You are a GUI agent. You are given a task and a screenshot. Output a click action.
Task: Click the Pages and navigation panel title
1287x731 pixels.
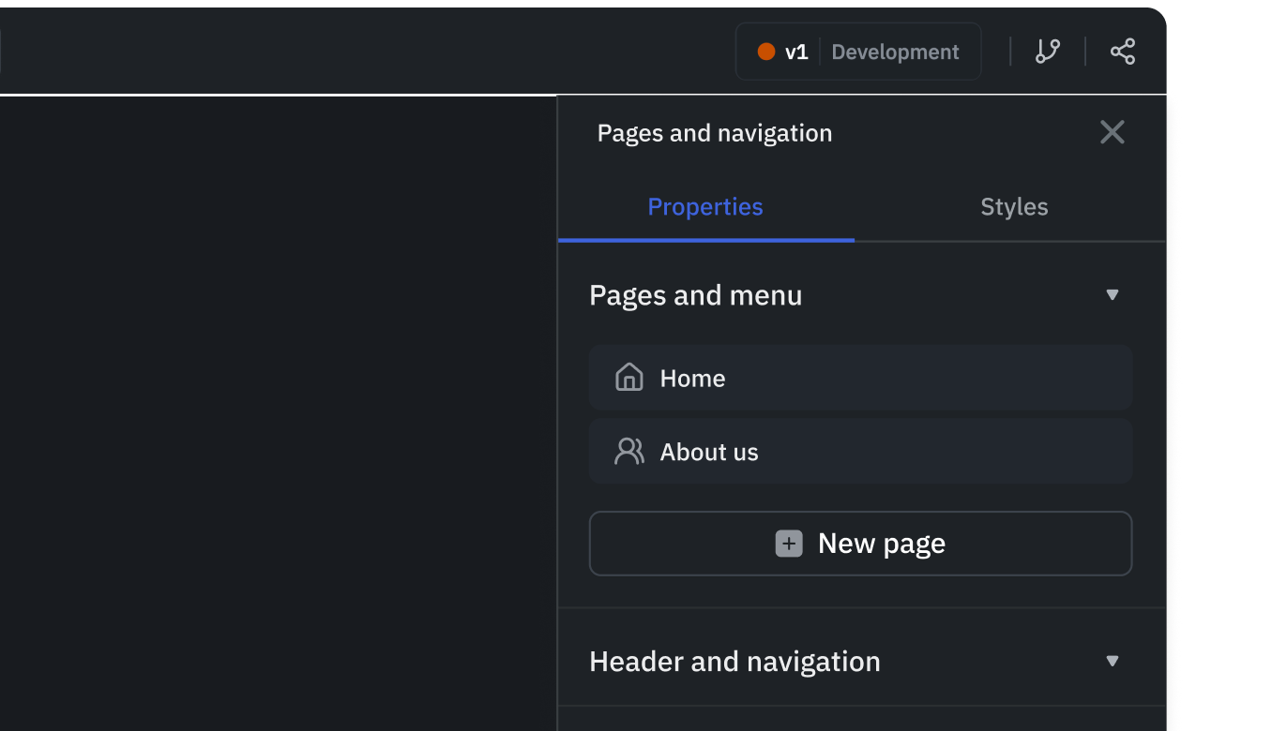[x=714, y=133]
